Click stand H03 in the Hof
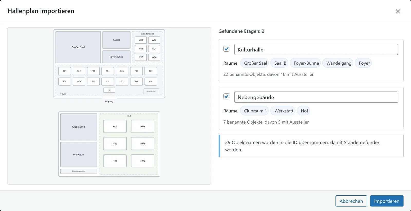Viewport: 411px width, 211px height. coord(115,144)
